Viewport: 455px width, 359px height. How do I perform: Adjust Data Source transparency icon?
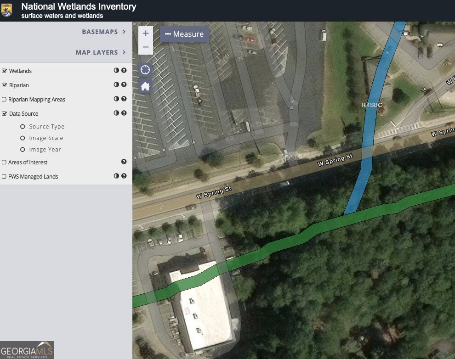pyautogui.click(x=116, y=113)
